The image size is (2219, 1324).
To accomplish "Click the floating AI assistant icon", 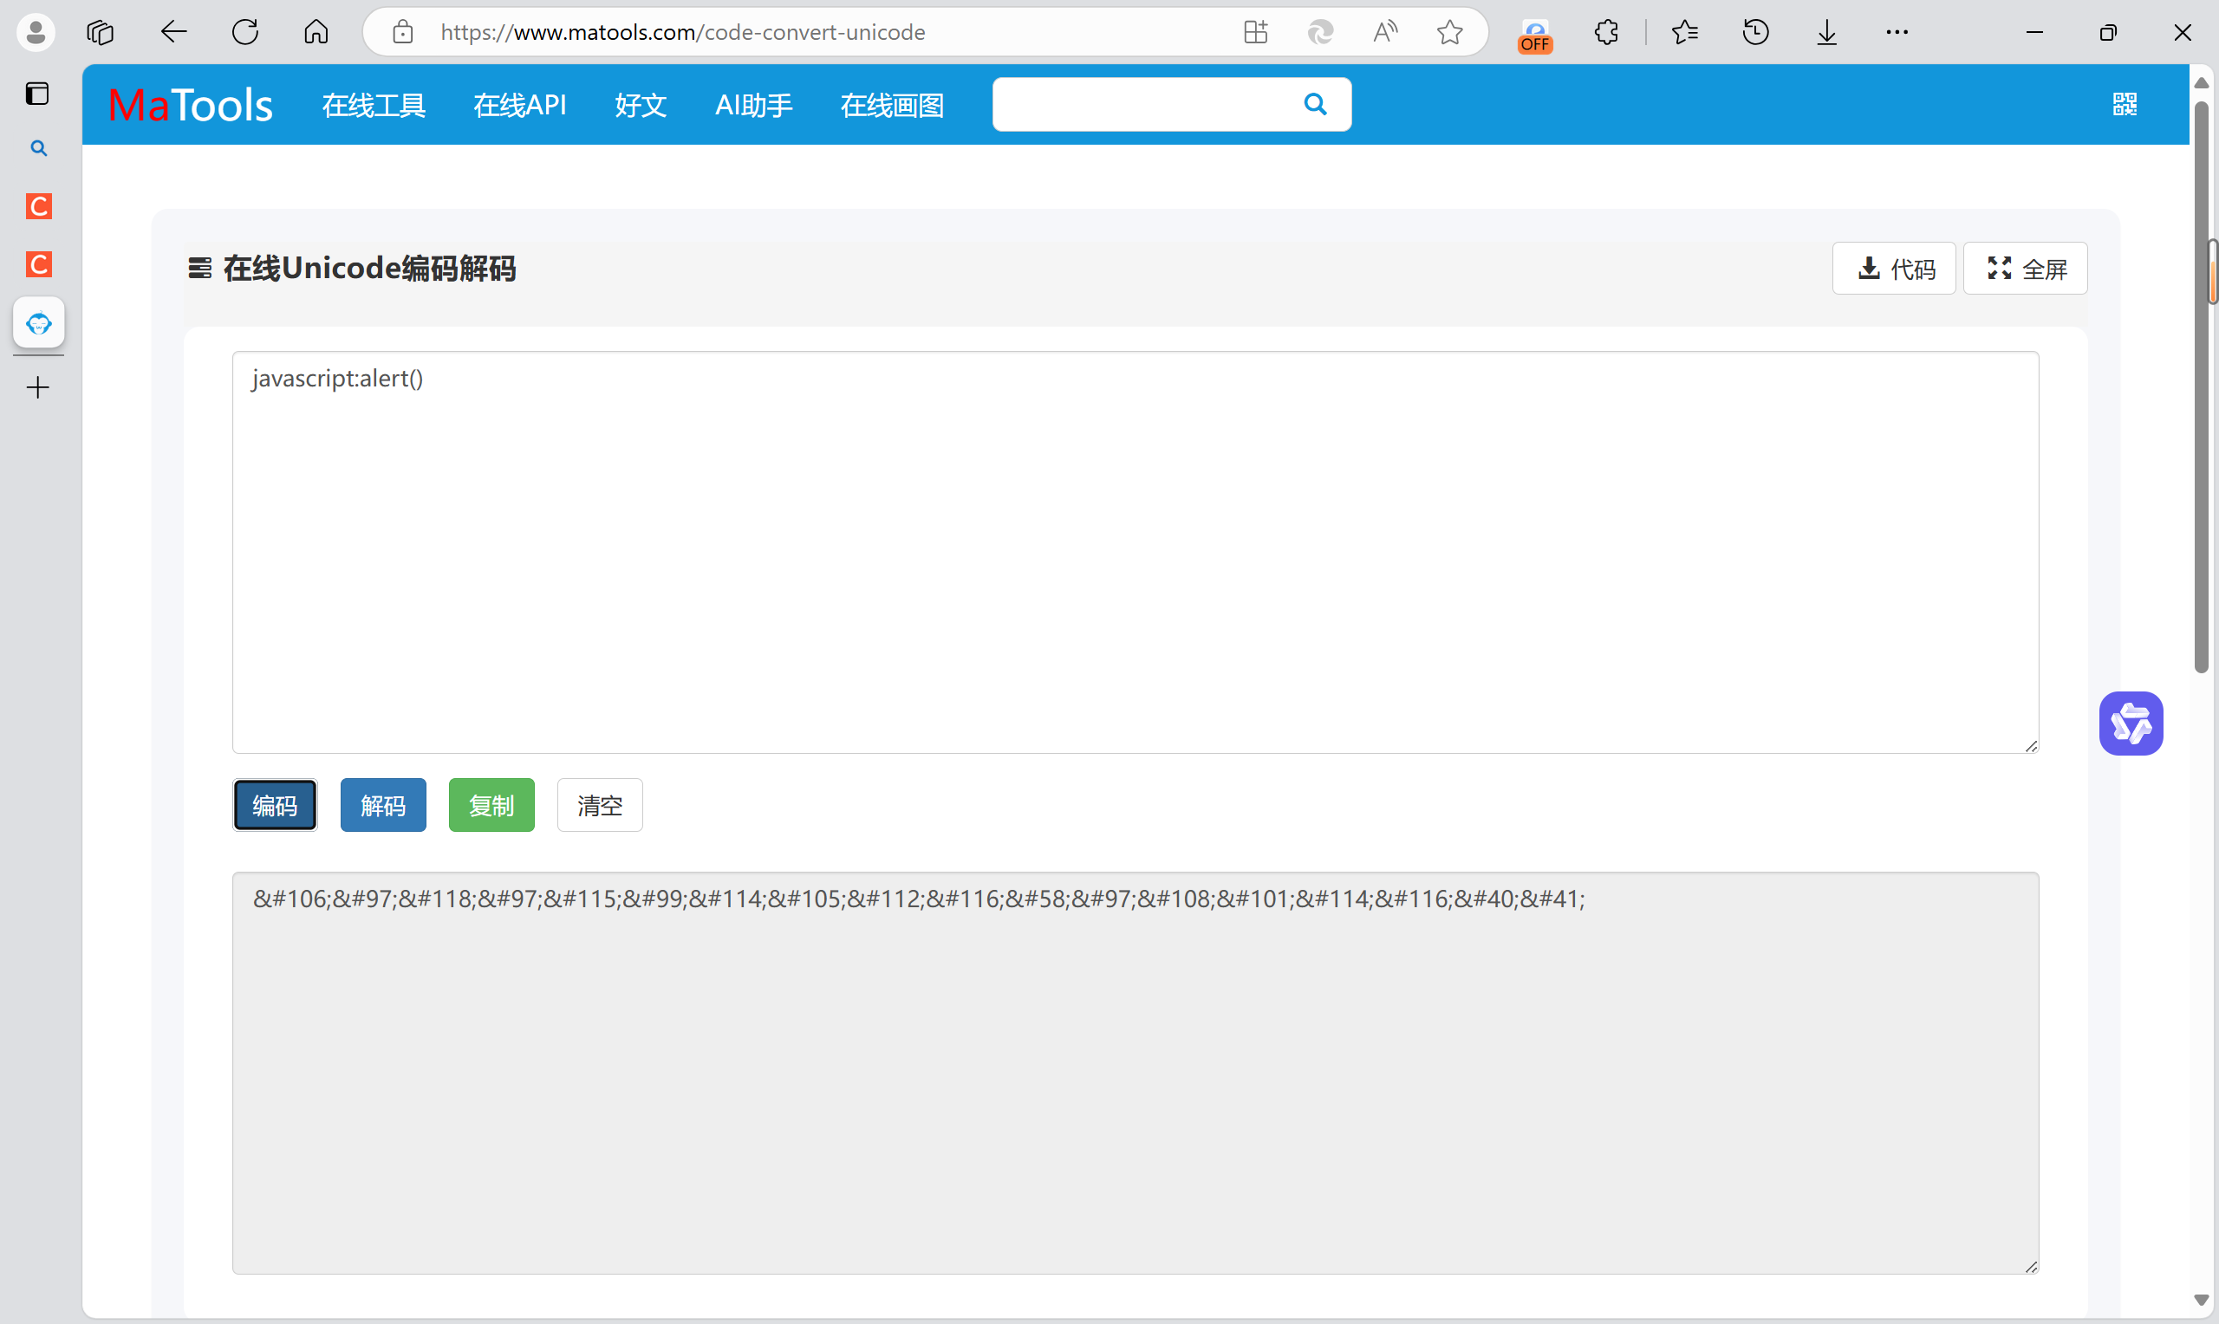I will [2130, 723].
